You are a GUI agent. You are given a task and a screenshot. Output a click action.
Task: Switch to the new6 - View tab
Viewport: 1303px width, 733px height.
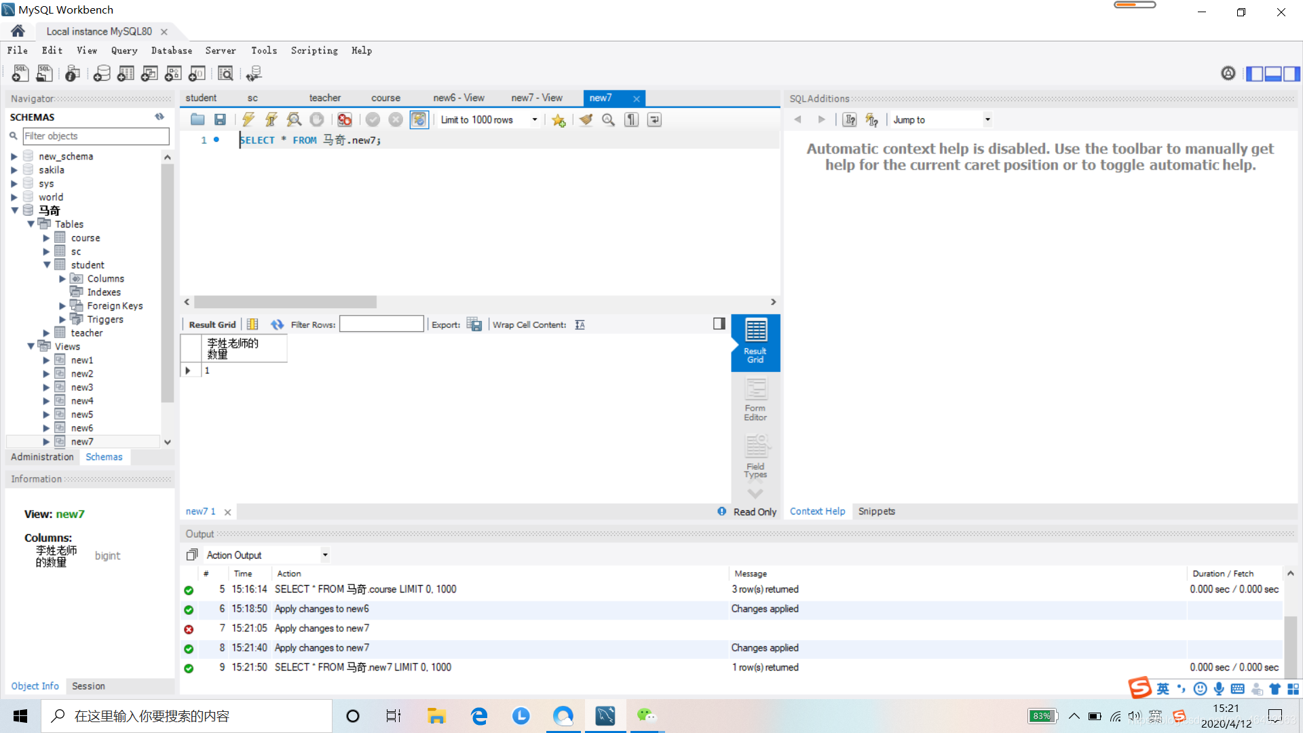point(459,98)
